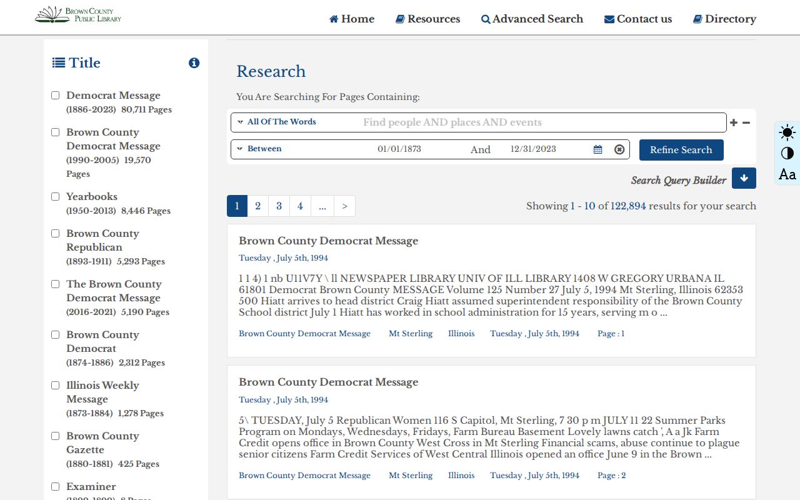This screenshot has height=500, width=800.
Task: Open first Brown County Democrat Message result title
Action: [x=328, y=241]
